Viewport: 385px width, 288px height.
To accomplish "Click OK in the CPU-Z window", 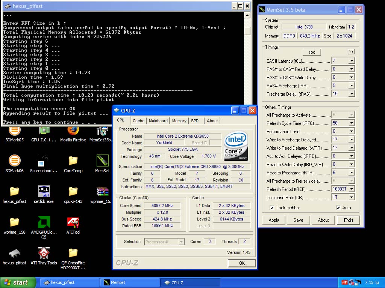I will coord(242,263).
